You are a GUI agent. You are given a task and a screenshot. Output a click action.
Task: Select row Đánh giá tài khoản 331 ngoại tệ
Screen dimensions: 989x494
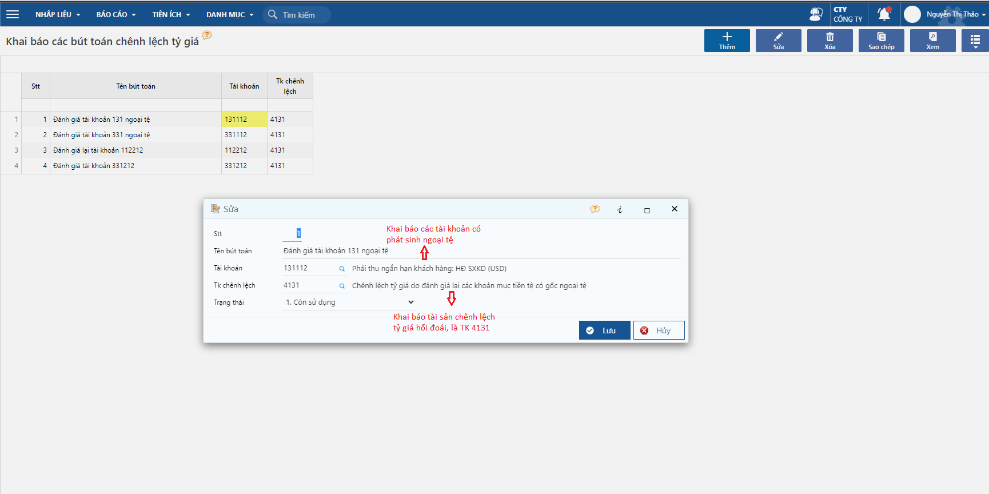point(102,135)
